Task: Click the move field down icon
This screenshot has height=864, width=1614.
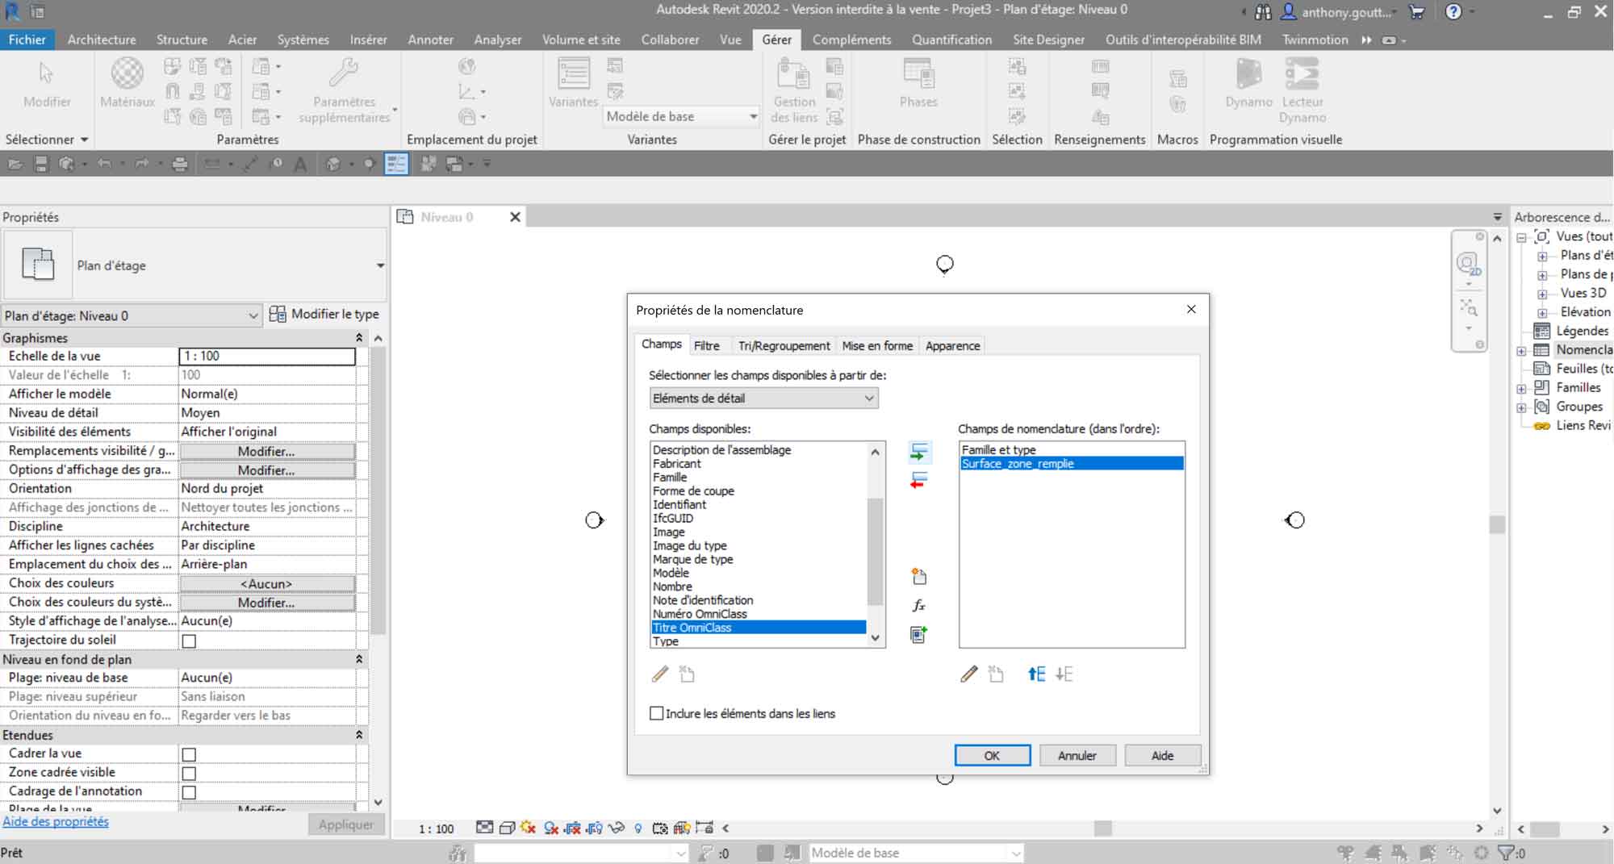Action: 1064,674
